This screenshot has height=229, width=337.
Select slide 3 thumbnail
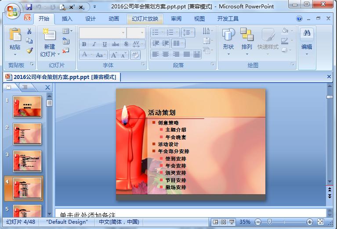coord(27,161)
